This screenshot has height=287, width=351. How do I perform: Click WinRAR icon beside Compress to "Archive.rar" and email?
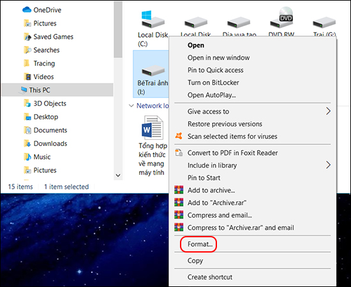click(x=179, y=228)
